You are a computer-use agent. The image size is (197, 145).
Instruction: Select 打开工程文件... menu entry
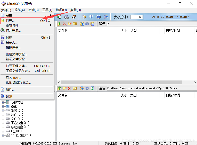coord(27,66)
